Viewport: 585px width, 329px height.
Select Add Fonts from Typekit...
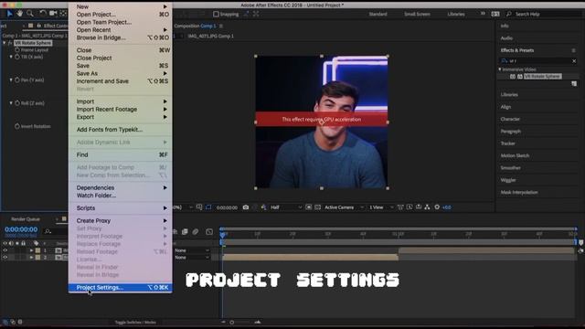(x=120, y=130)
